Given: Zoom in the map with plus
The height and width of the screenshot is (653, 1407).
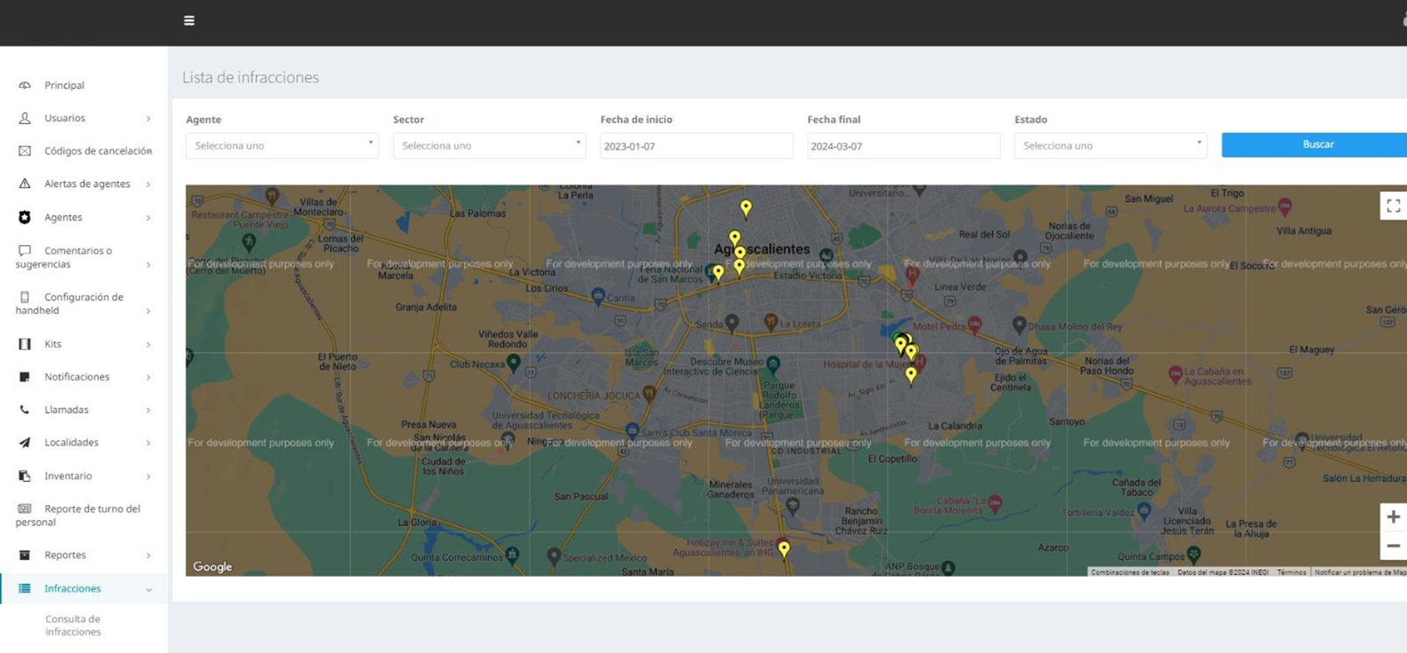Looking at the screenshot, I should pyautogui.click(x=1393, y=517).
